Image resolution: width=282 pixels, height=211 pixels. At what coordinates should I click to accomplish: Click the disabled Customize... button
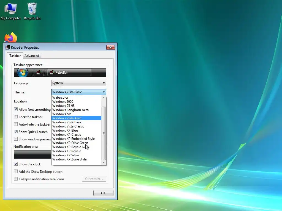(x=94, y=179)
